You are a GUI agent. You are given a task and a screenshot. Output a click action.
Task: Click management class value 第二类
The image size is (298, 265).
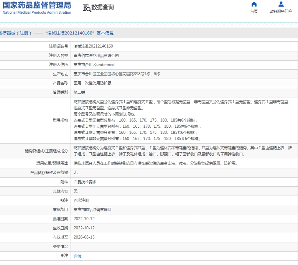(79, 92)
